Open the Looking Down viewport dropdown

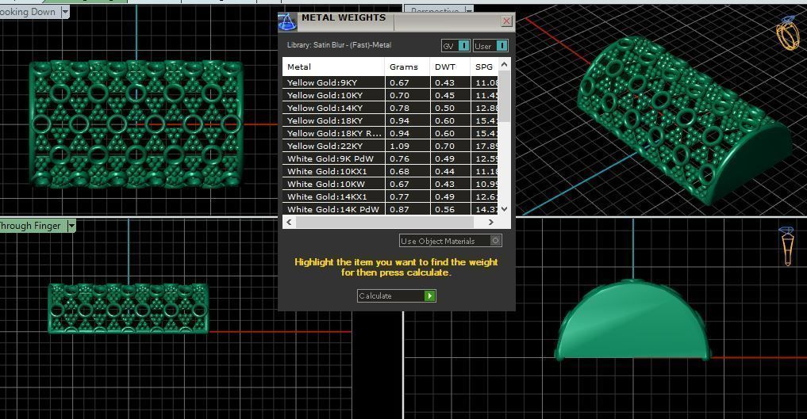coord(65,12)
